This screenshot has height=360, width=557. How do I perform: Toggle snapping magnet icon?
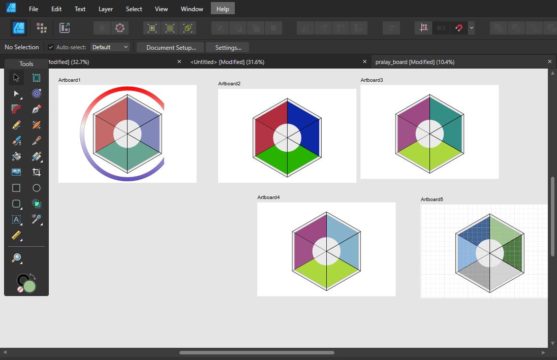coord(459,28)
